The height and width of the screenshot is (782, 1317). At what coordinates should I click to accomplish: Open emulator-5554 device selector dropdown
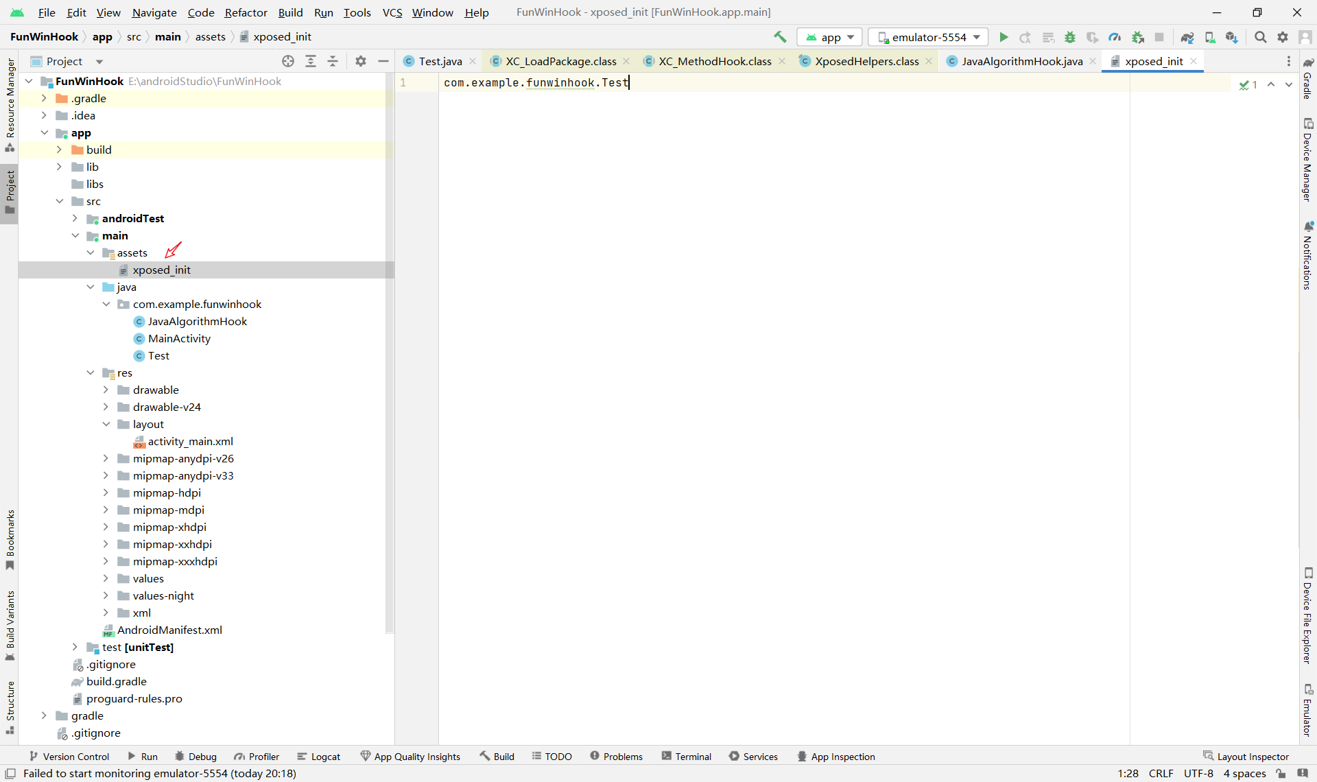pyautogui.click(x=929, y=37)
